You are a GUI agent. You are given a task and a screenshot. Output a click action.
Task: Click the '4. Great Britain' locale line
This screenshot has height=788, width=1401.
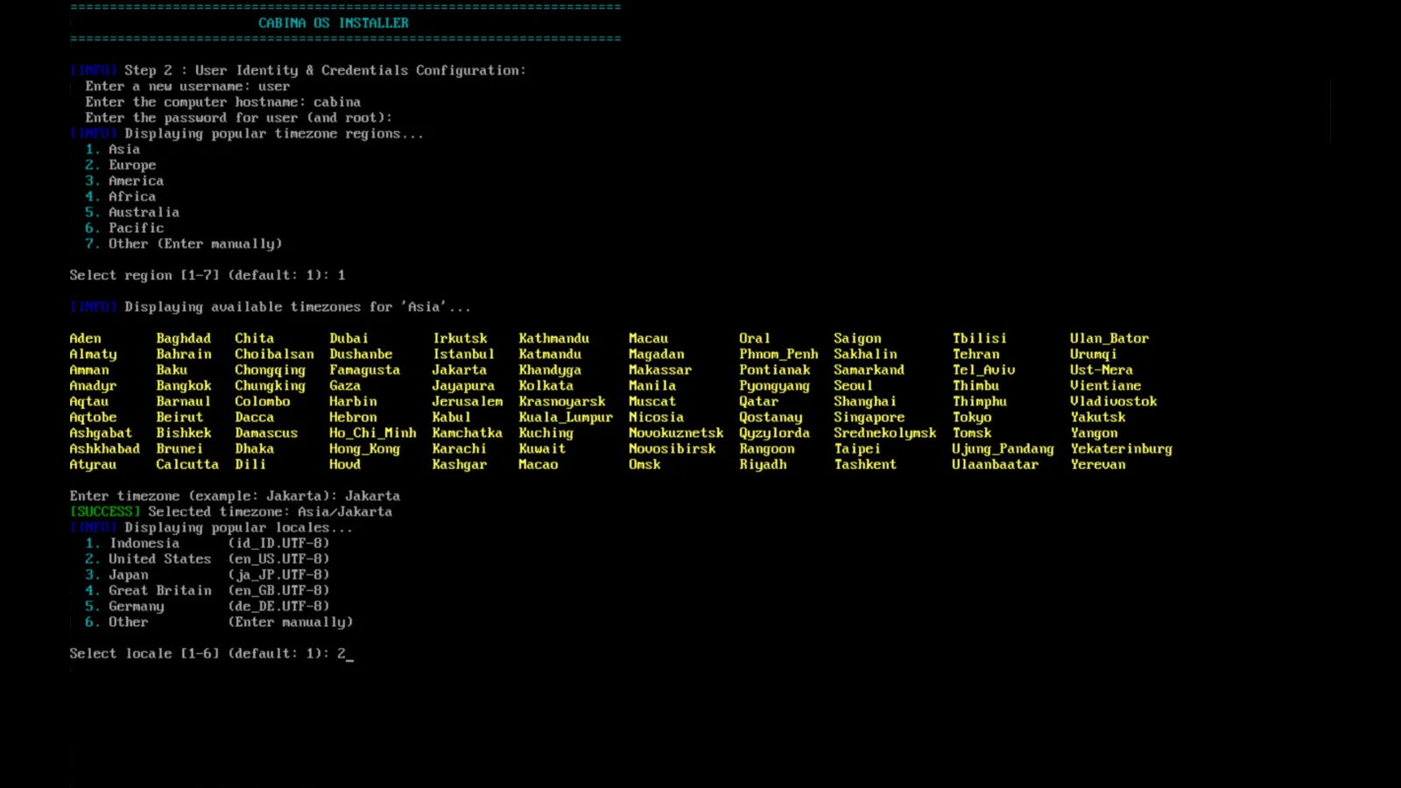207,590
